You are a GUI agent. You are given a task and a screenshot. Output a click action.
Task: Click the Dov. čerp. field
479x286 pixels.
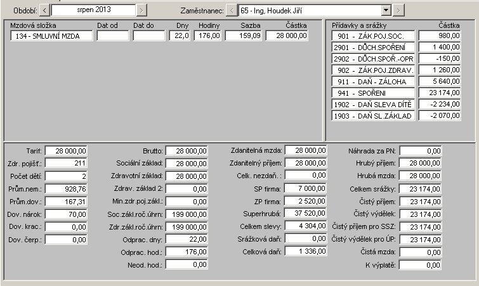click(66, 240)
